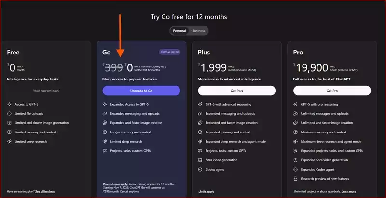Switch to the Business plans tab
The image size is (386, 198).
point(198,31)
